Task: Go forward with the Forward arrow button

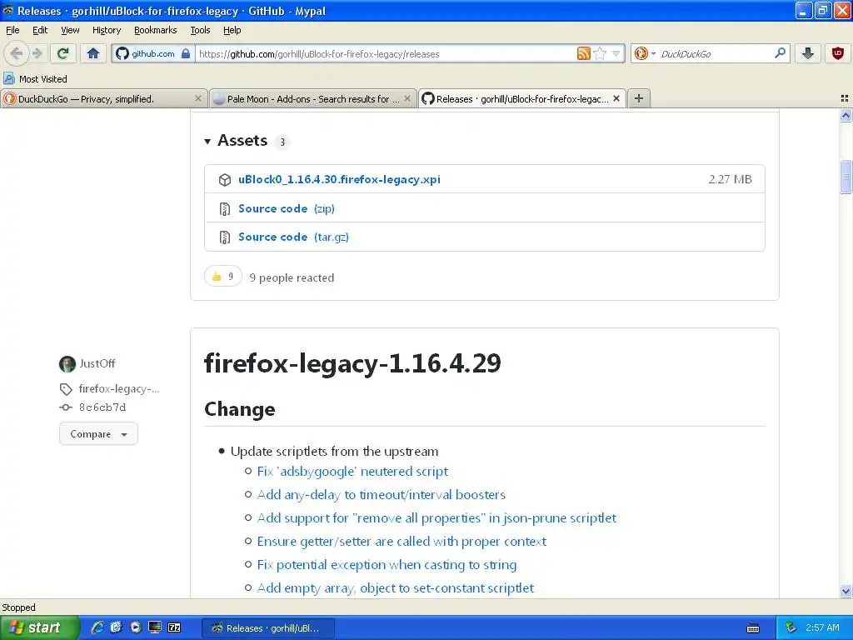Action: pyautogui.click(x=37, y=53)
